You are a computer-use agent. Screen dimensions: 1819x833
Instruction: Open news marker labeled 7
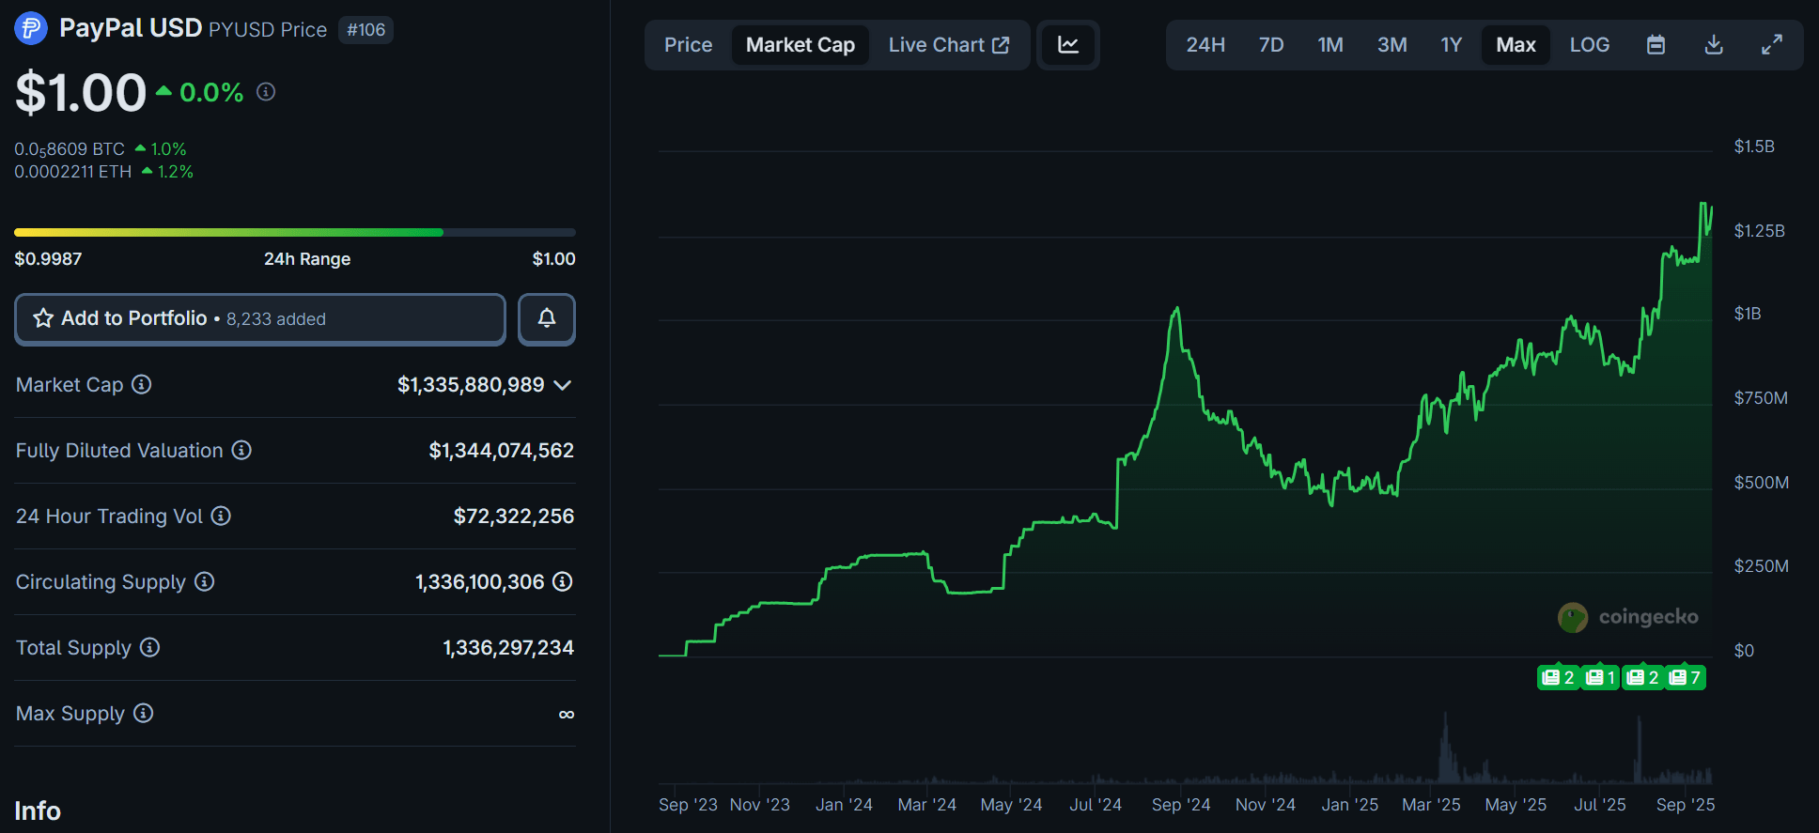pos(1686,677)
